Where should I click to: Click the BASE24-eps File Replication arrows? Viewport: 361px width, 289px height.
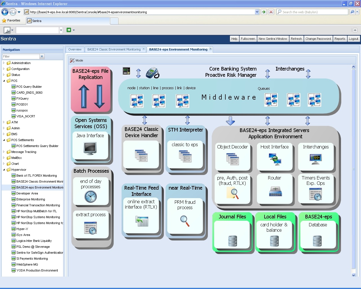tap(91, 97)
